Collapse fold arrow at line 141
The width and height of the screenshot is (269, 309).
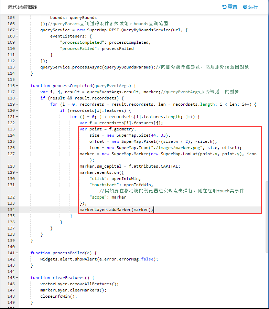point(17,253)
